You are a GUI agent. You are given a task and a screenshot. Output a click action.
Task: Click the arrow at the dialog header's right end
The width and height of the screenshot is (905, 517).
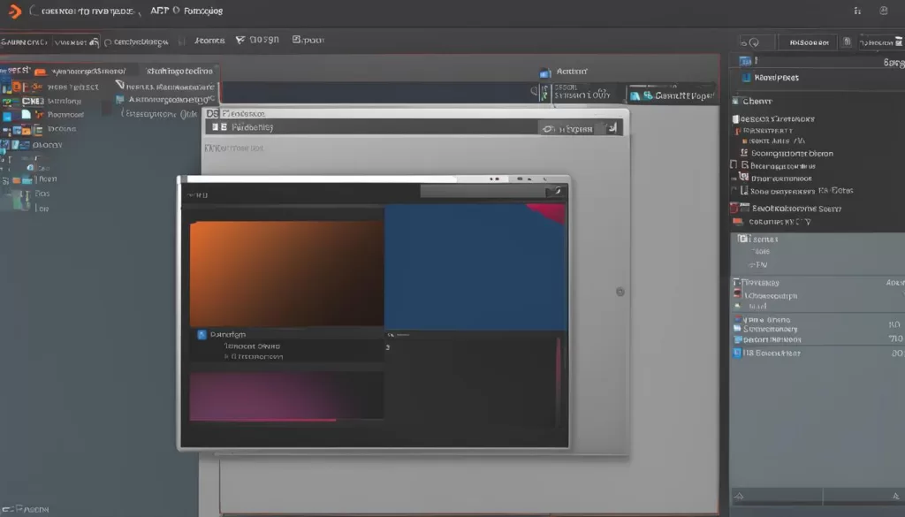pyautogui.click(x=553, y=192)
